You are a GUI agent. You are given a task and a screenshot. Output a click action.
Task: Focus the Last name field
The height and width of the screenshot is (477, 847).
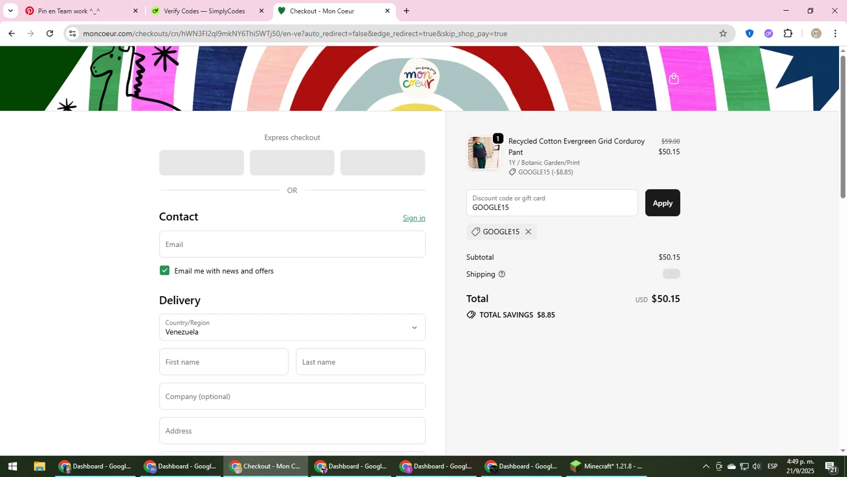(360, 362)
